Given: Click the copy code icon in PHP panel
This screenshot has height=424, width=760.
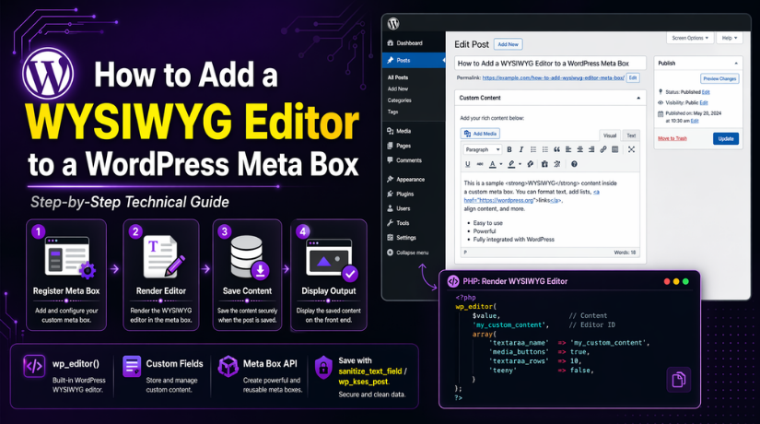Looking at the screenshot, I should click(679, 380).
